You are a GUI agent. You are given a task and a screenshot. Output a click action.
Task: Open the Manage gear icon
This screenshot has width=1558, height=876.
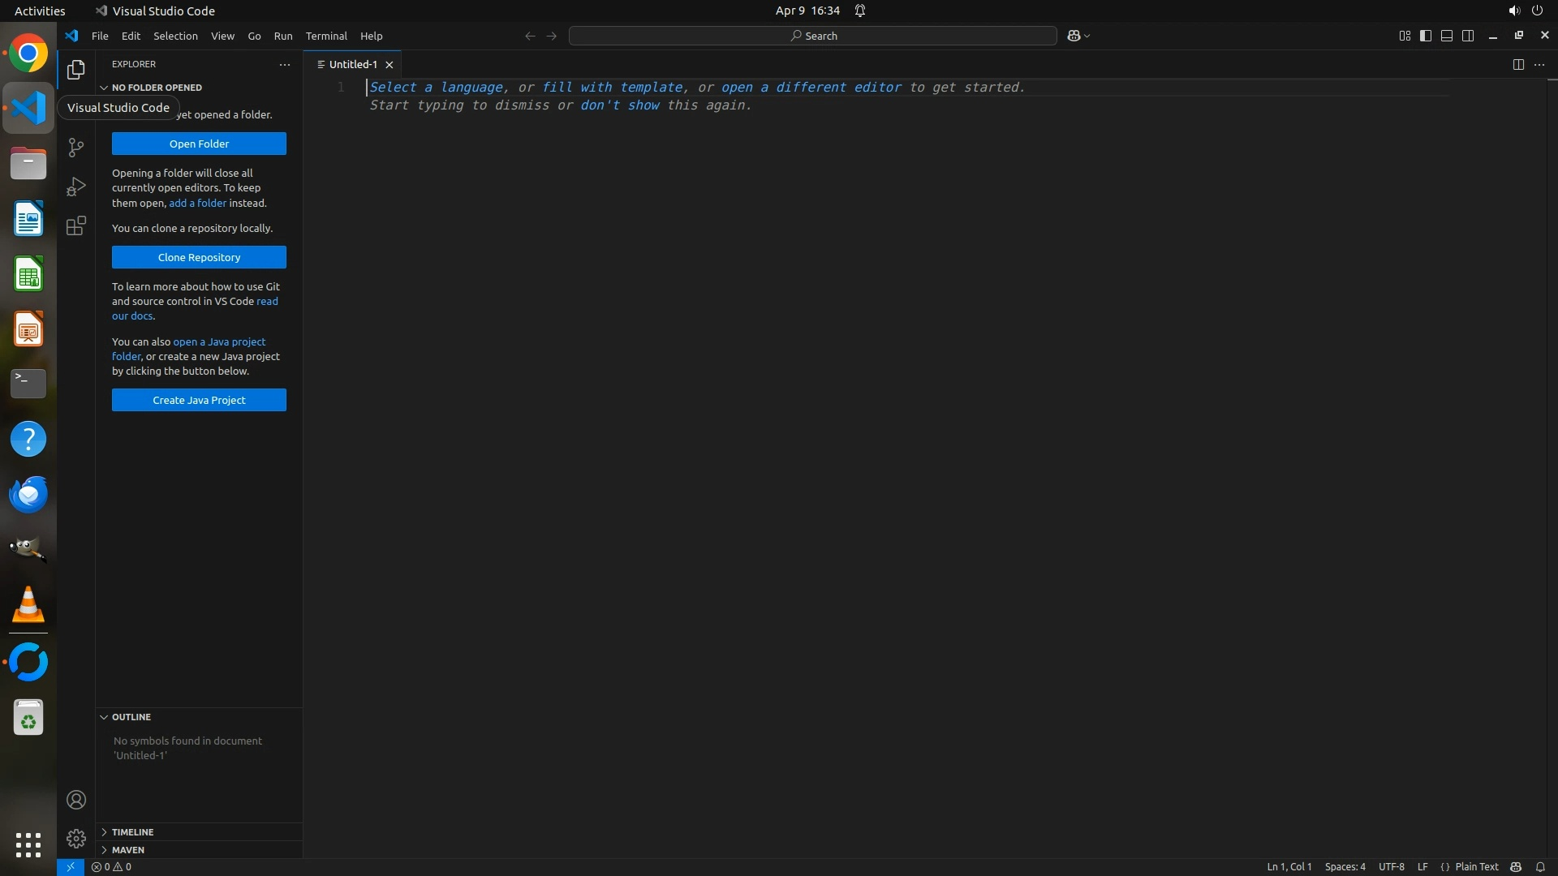click(75, 838)
